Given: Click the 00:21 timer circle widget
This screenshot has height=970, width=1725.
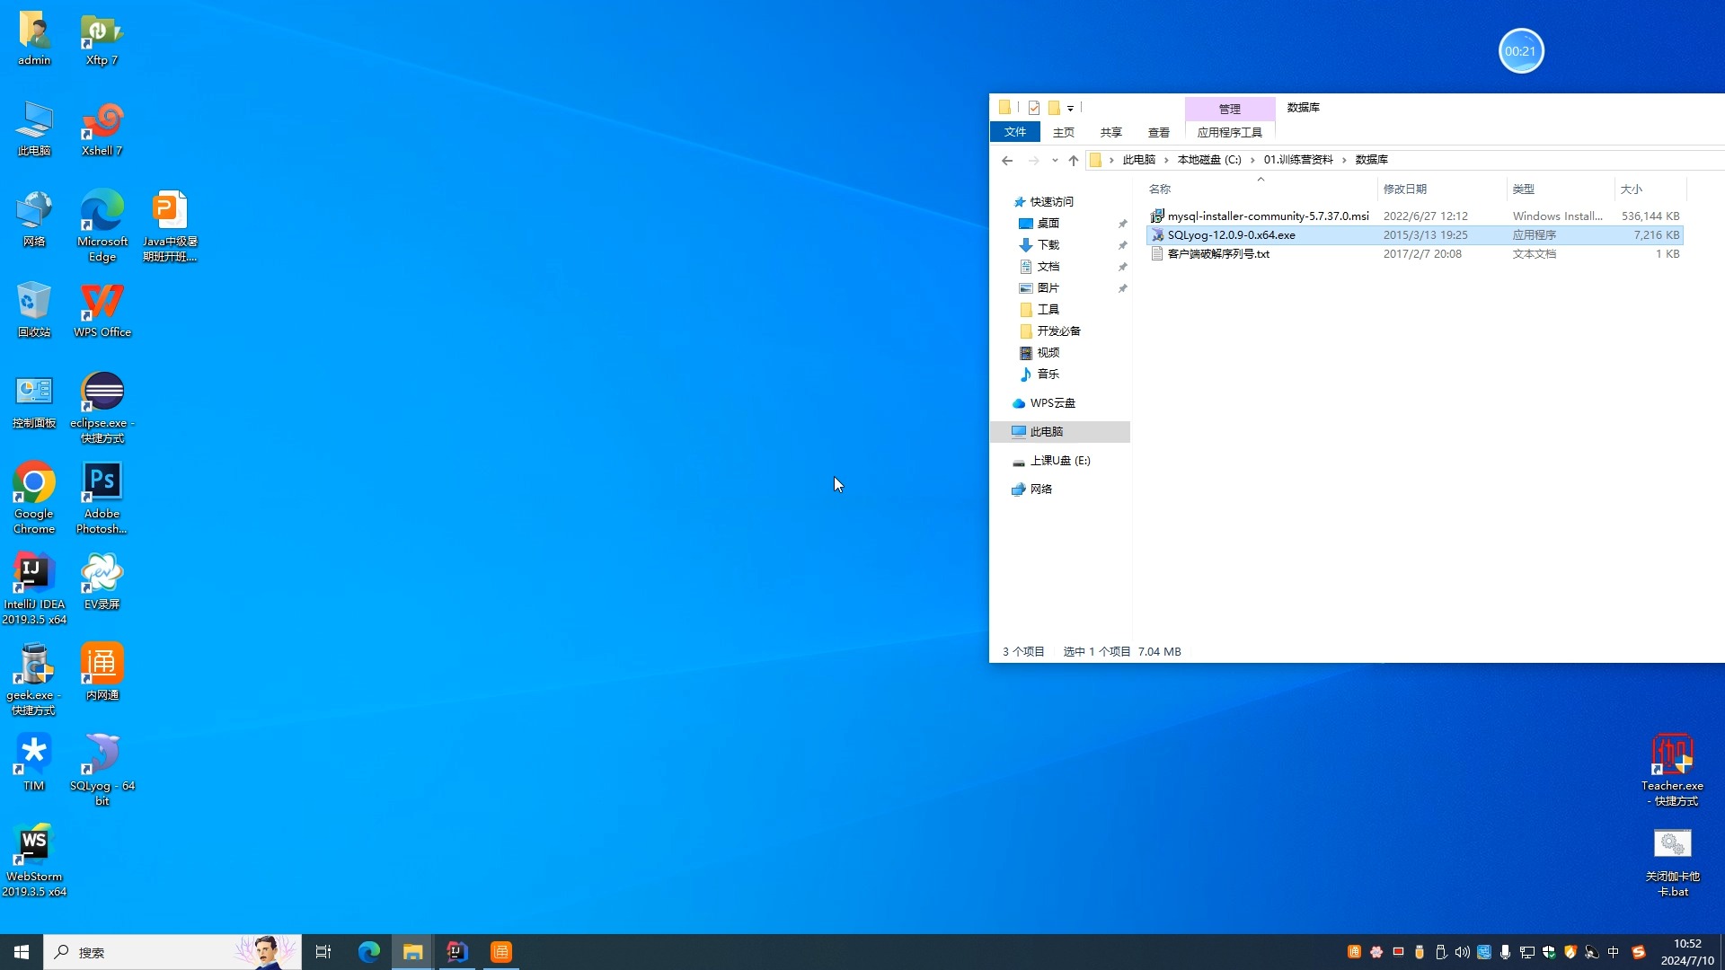Looking at the screenshot, I should 1520,51.
